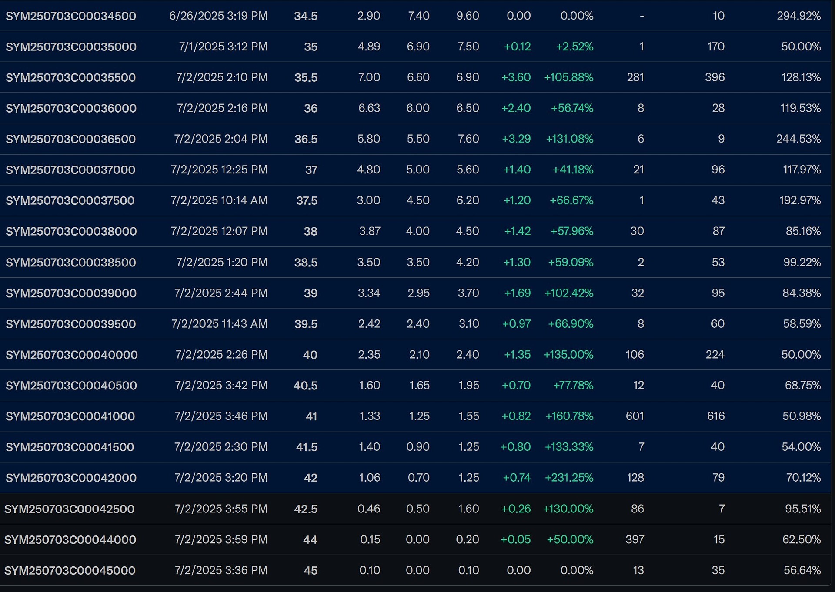The height and width of the screenshot is (592, 835).
Task: Open contract SYM250703C00035000 link
Action: click(x=71, y=47)
